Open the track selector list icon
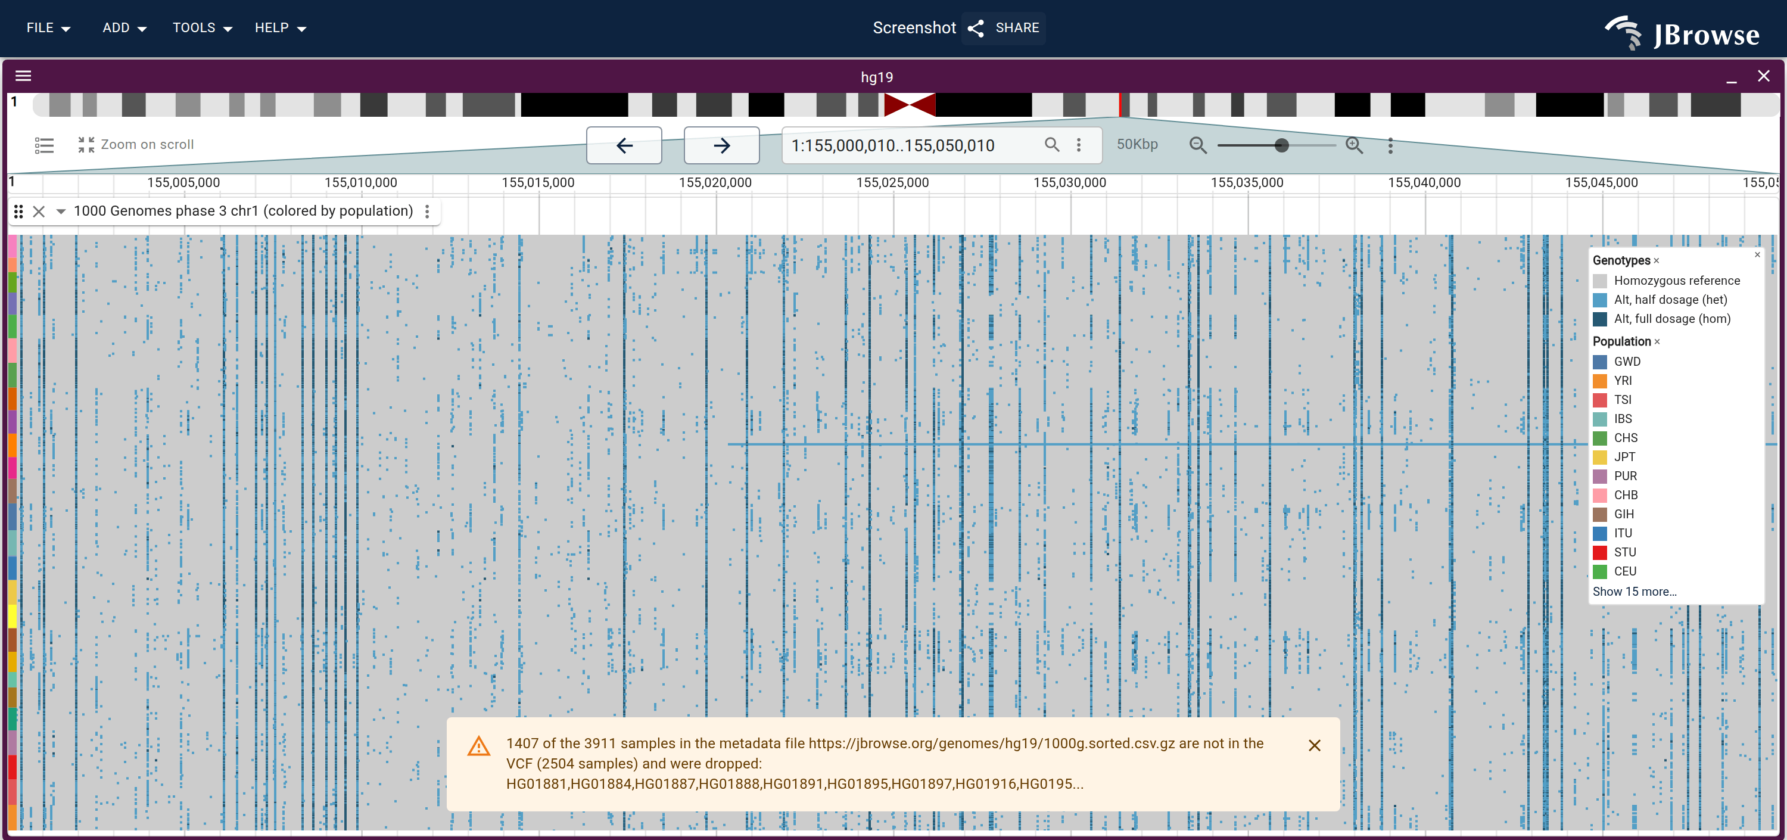This screenshot has width=1787, height=840. pyautogui.click(x=45, y=145)
